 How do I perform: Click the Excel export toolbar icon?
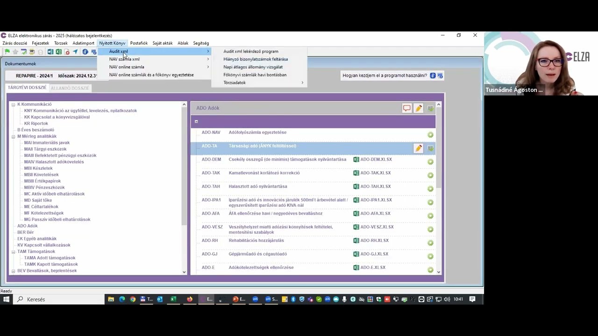pos(59,52)
